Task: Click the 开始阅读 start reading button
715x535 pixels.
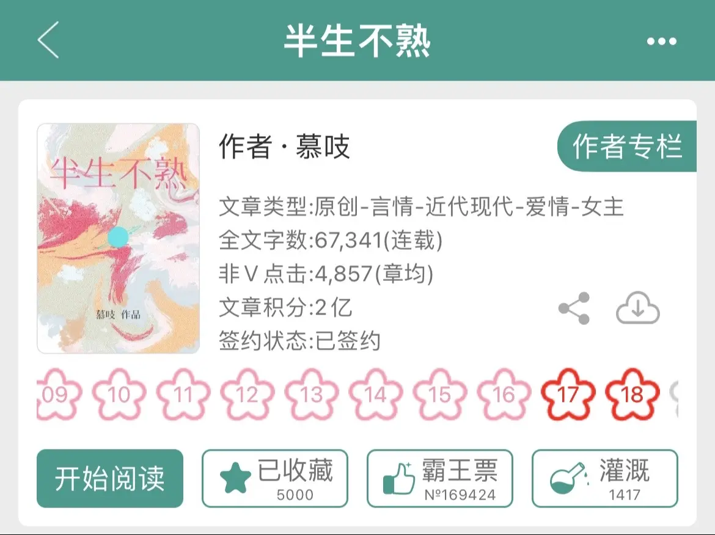Action: 110,478
